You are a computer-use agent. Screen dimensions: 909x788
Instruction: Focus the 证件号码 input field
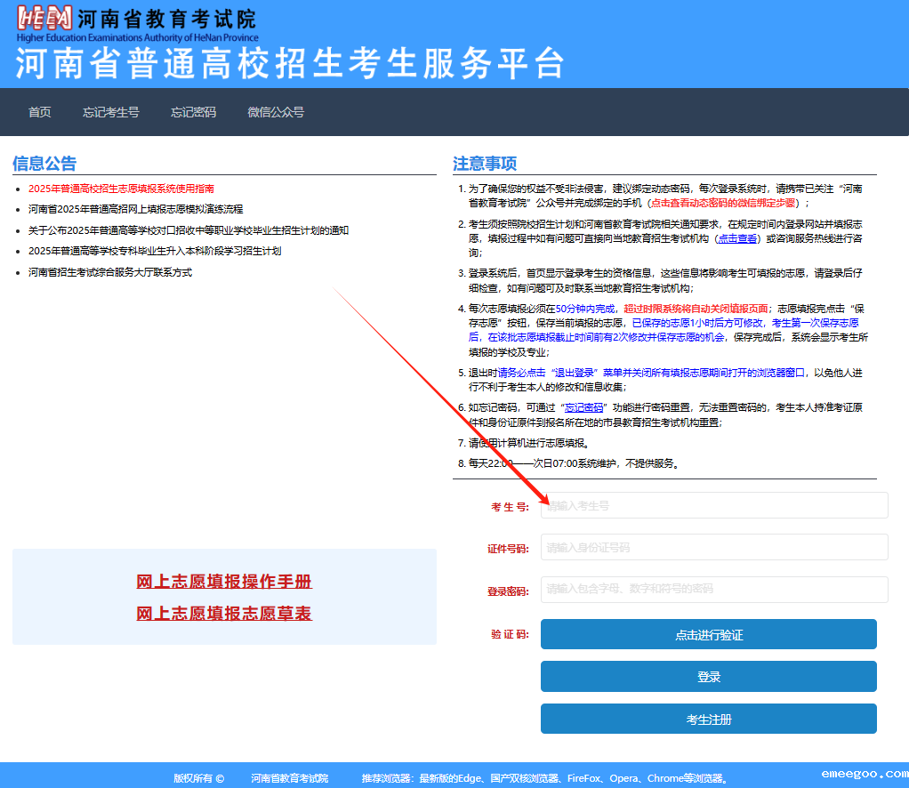pyautogui.click(x=713, y=547)
